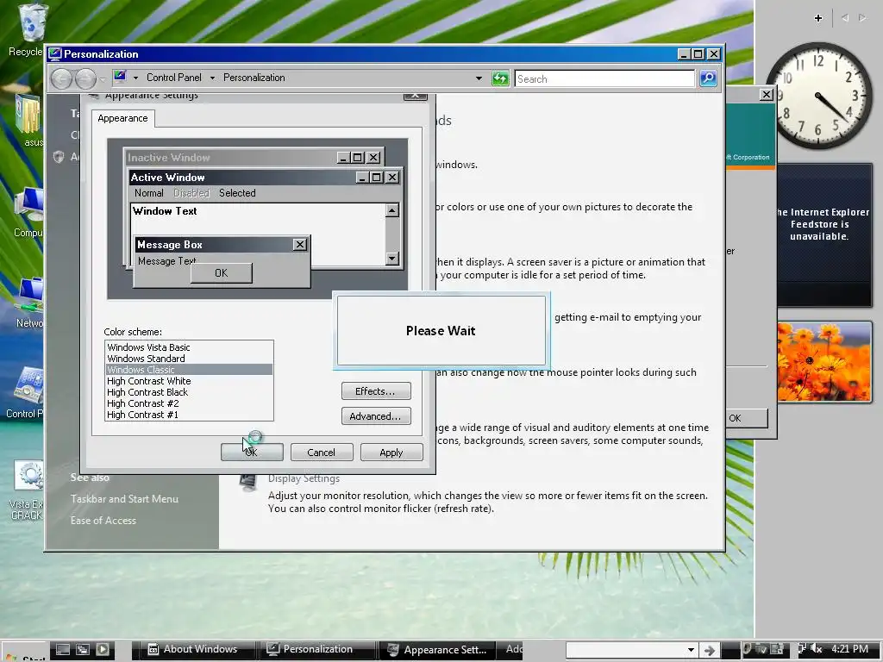This screenshot has width=883, height=662.
Task: Click the taskbar address Go arrow
Action: coord(710,650)
